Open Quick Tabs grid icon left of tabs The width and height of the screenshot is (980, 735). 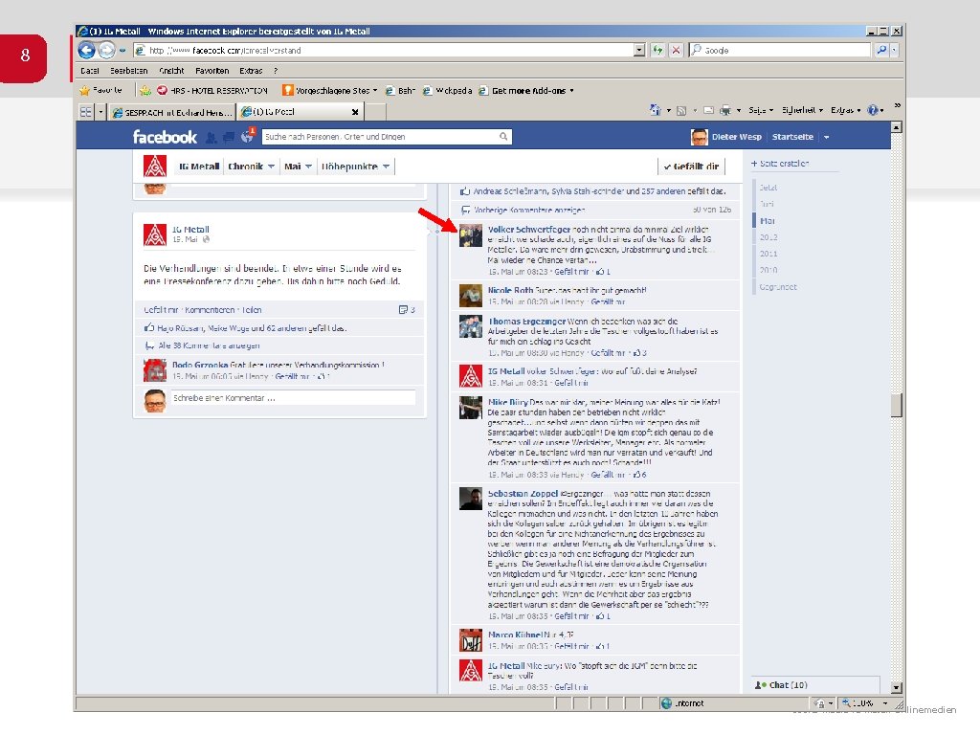85,112
